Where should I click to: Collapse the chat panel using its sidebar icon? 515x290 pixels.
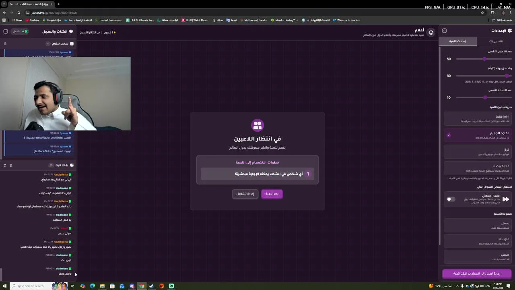coord(6,31)
